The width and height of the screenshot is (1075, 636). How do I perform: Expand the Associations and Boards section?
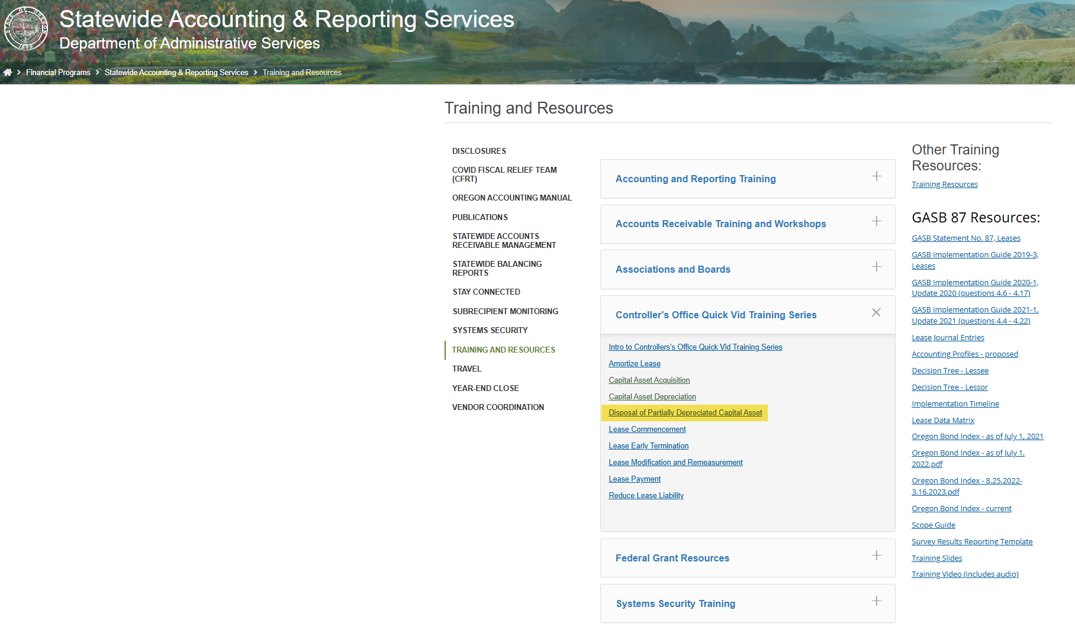[672, 270]
